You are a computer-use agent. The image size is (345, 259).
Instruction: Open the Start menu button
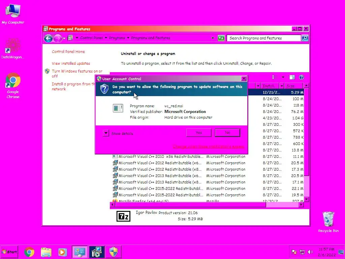click(9, 252)
